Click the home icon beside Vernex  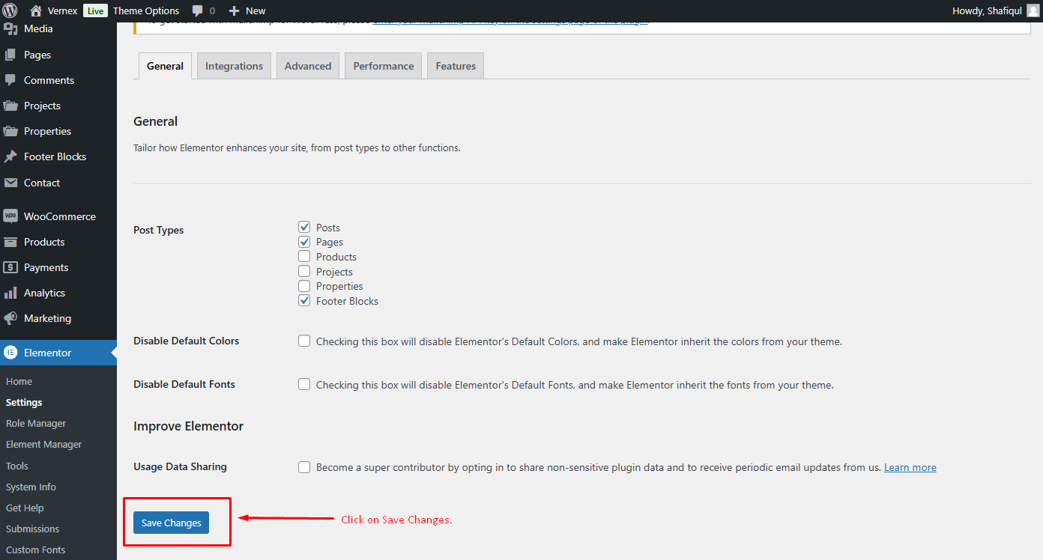pos(35,10)
